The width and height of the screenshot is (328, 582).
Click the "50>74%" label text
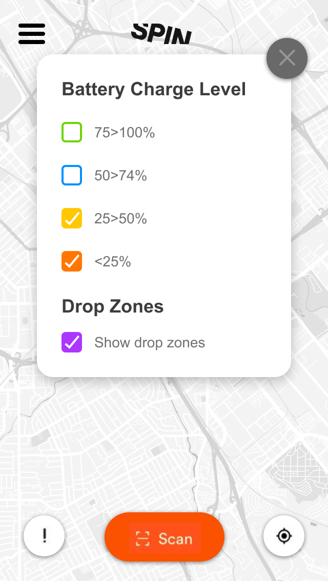(120, 176)
